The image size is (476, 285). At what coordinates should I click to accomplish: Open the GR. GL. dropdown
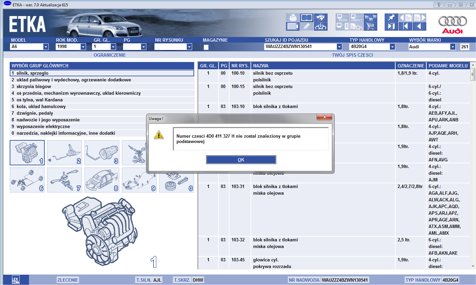point(113,47)
